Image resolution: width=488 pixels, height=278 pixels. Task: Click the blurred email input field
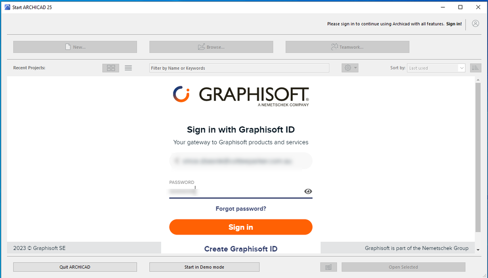click(240, 161)
